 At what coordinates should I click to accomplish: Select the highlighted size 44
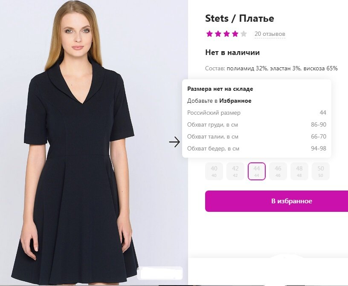click(257, 171)
